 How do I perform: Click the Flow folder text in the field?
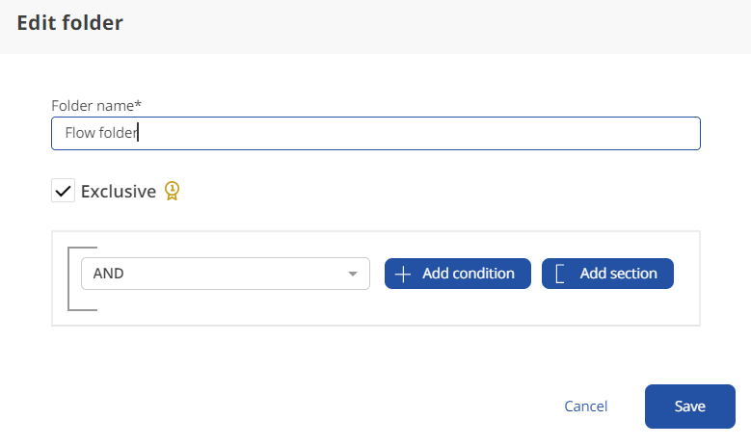101,134
